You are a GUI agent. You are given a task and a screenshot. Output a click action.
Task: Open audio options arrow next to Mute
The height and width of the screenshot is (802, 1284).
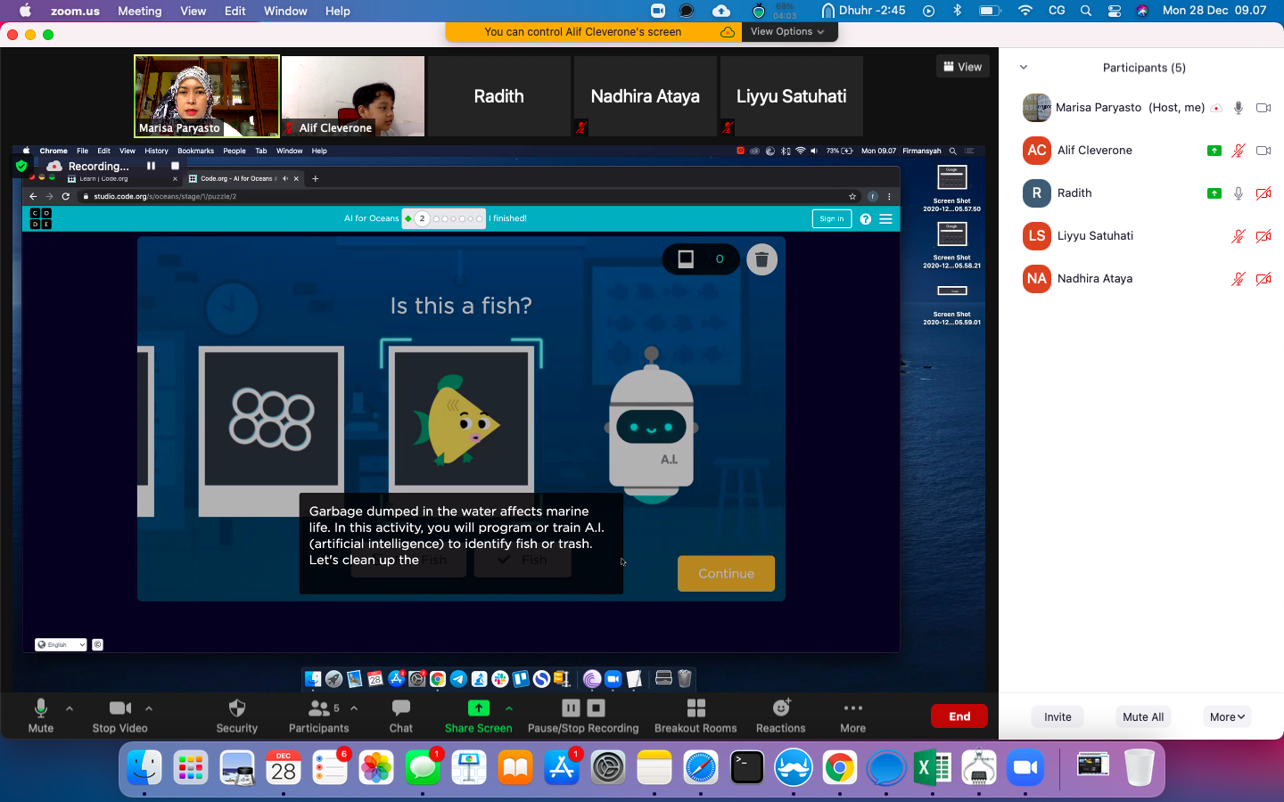click(x=70, y=708)
